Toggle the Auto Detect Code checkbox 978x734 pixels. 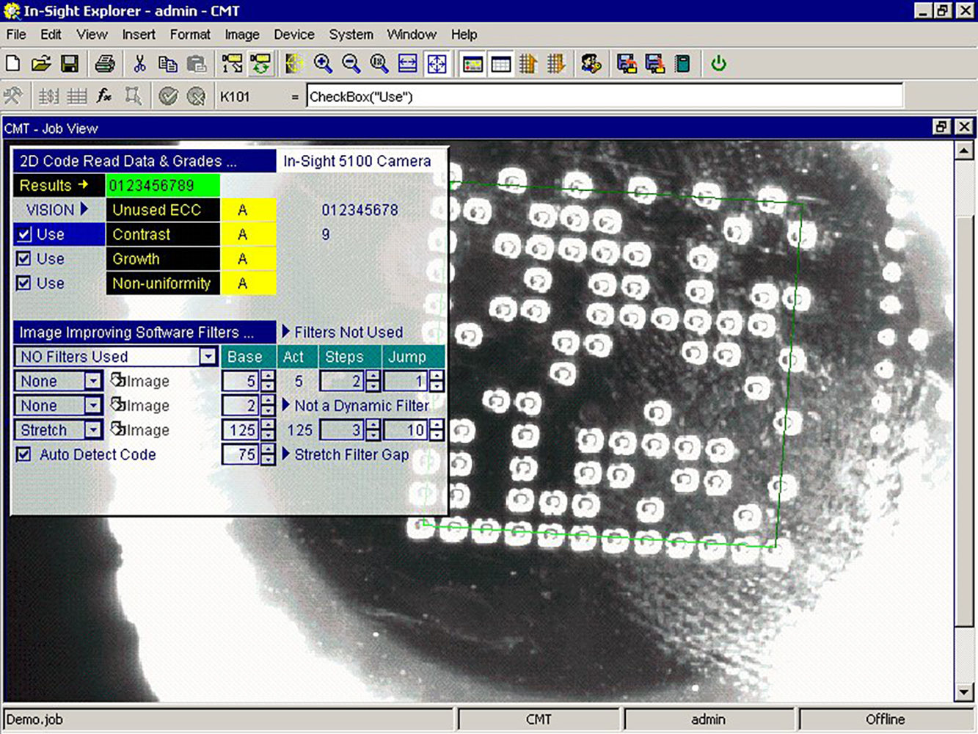click(x=24, y=454)
